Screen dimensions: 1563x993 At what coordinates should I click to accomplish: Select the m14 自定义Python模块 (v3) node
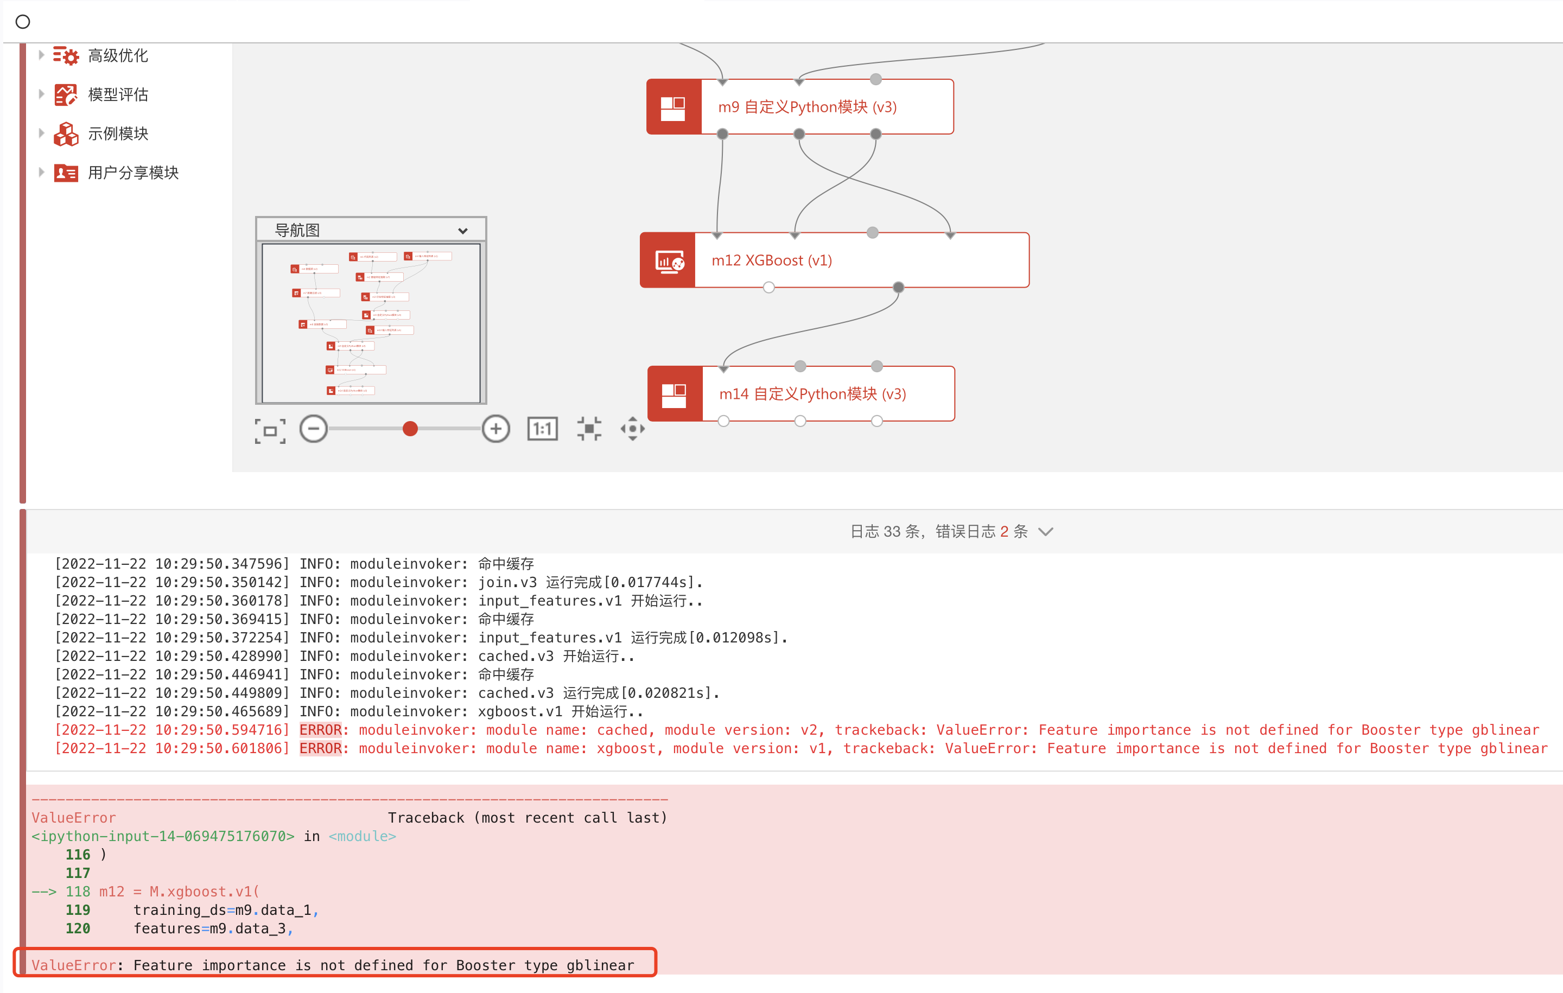pyautogui.click(x=801, y=394)
